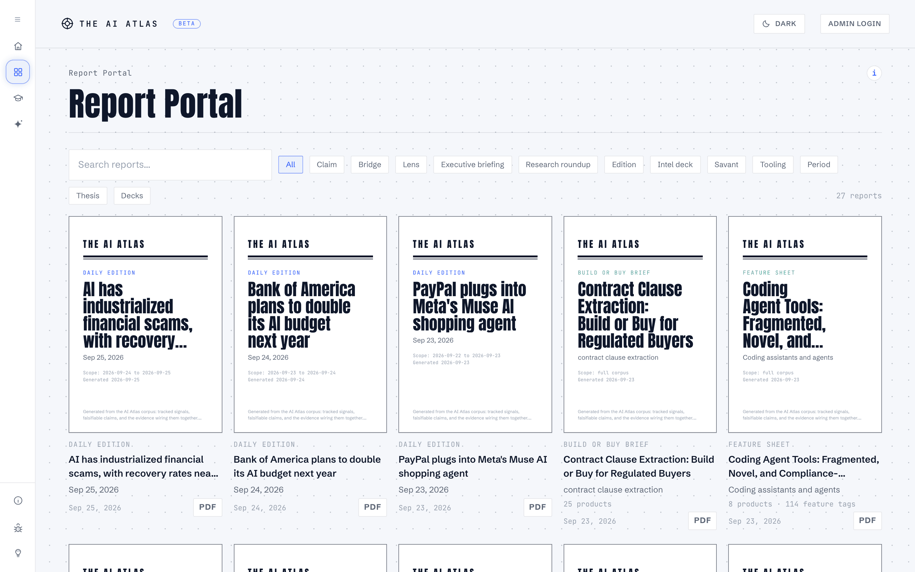Filter reports by Claim
This screenshot has width=915, height=572.
tap(326, 165)
